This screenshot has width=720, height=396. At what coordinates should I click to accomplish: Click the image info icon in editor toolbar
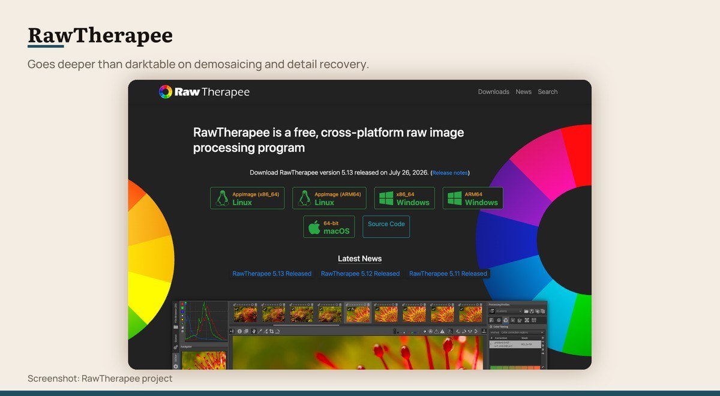coord(239,331)
